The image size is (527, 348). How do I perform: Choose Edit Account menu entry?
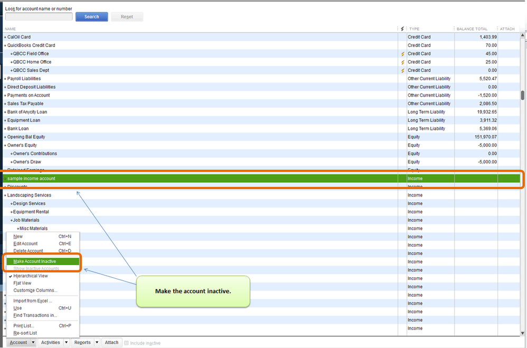click(43, 243)
